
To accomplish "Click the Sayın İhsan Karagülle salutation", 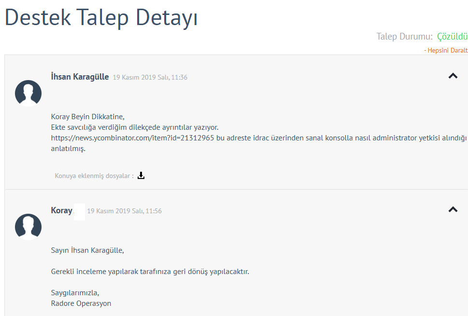I will pyautogui.click(x=87, y=250).
